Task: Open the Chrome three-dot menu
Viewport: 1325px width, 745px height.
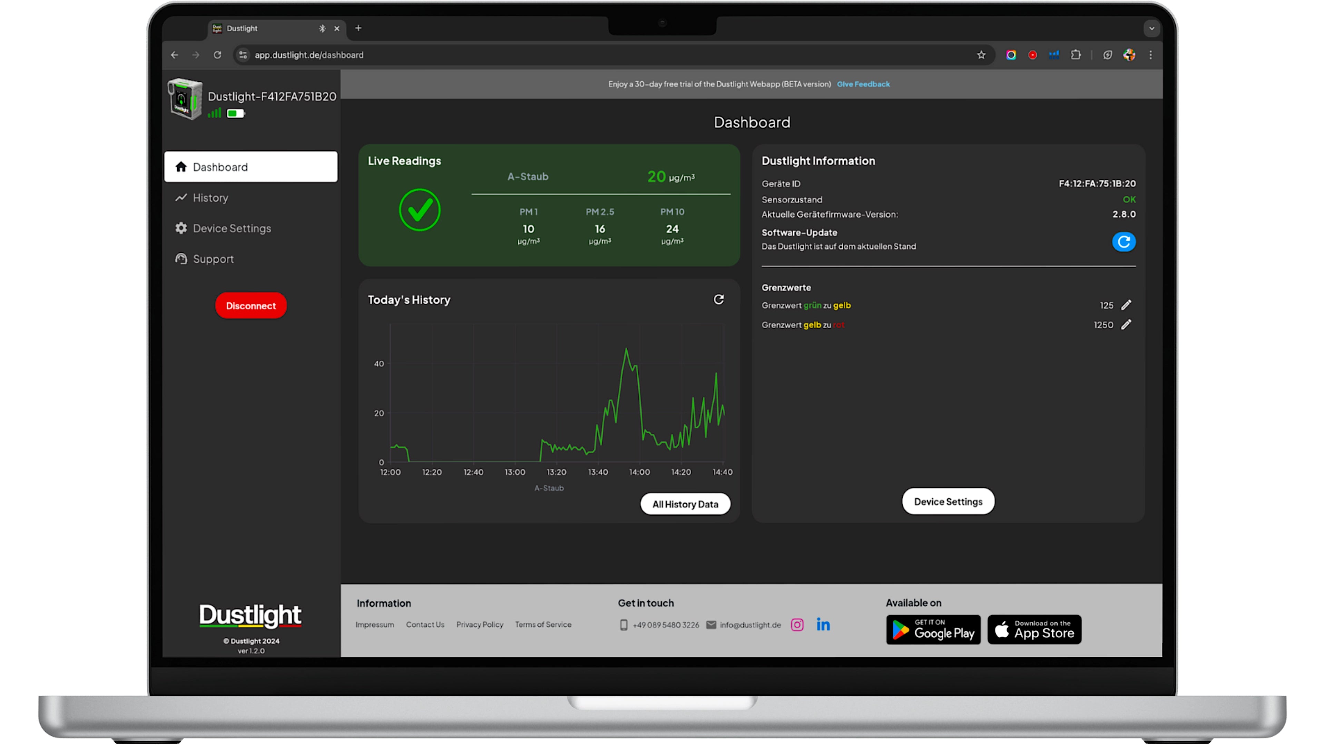Action: tap(1151, 54)
